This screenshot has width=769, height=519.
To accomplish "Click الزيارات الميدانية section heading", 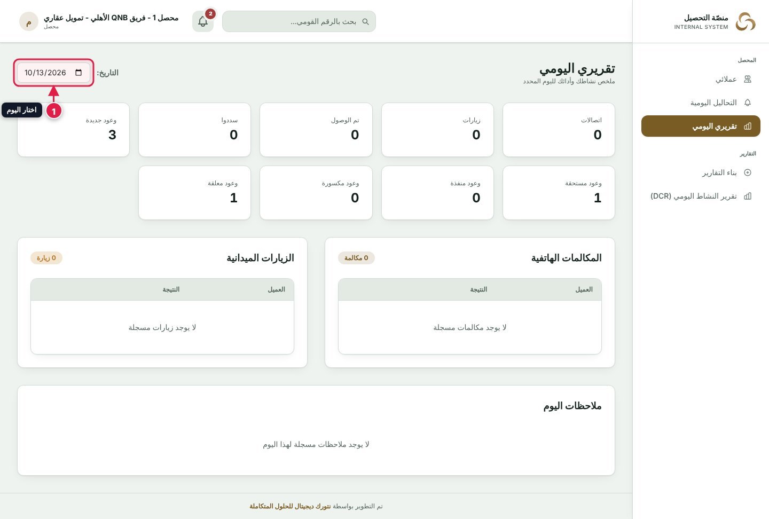I will click(261, 258).
